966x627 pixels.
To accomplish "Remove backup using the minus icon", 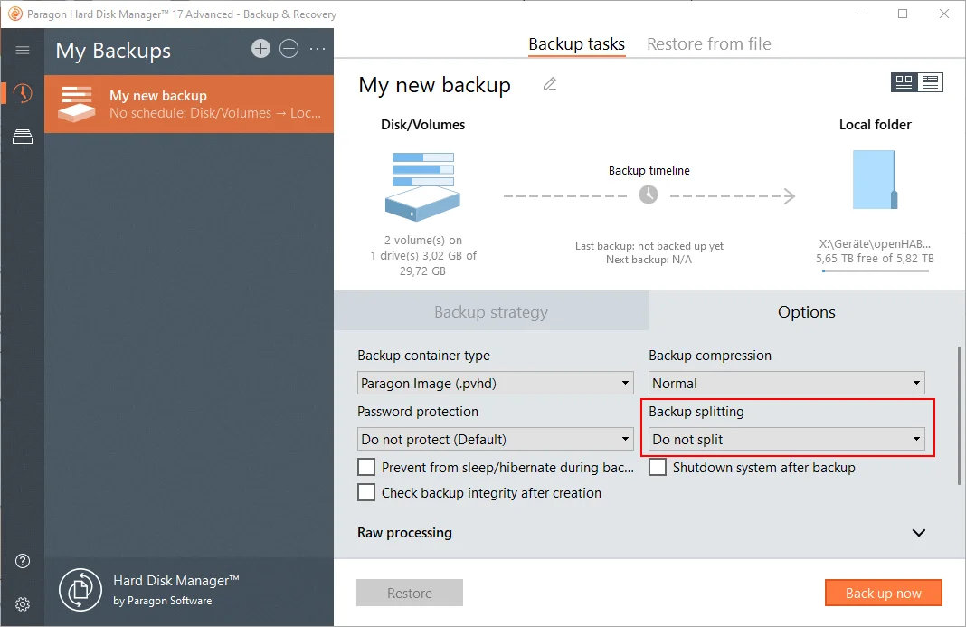I will coord(289,49).
